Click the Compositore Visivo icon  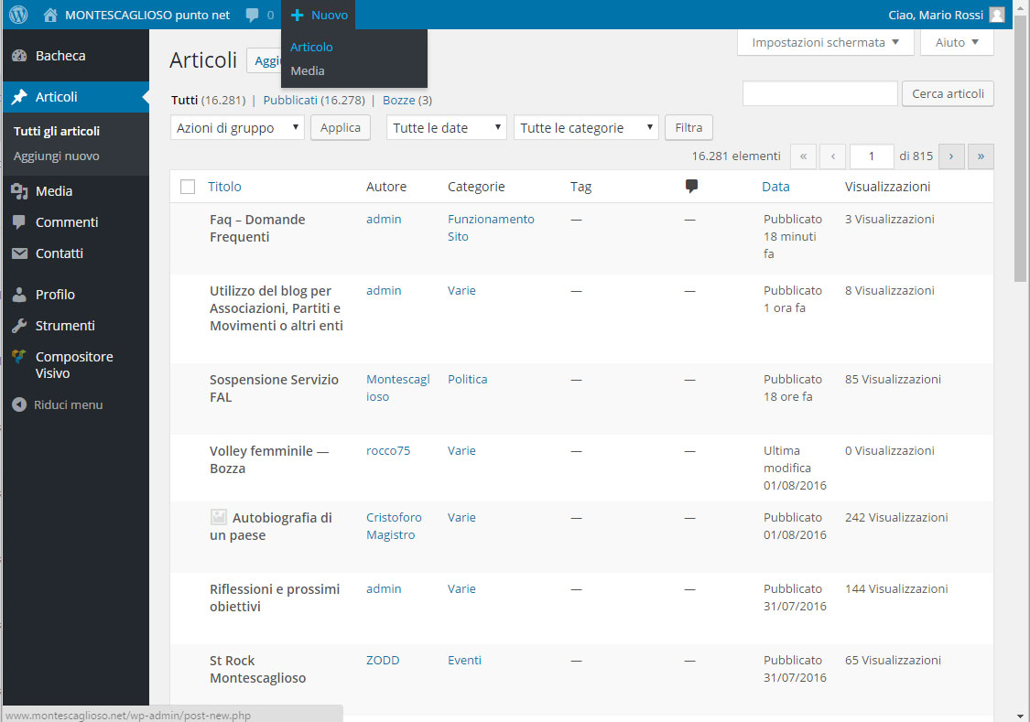[19, 357]
